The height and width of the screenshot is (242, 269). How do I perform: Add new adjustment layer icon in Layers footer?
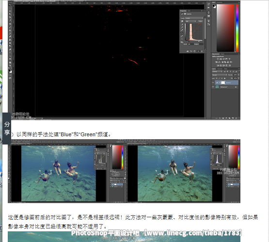point(226,118)
